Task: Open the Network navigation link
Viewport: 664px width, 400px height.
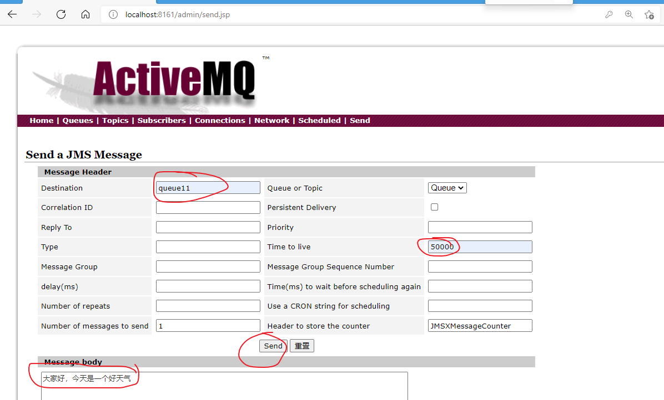Action: pyautogui.click(x=272, y=120)
